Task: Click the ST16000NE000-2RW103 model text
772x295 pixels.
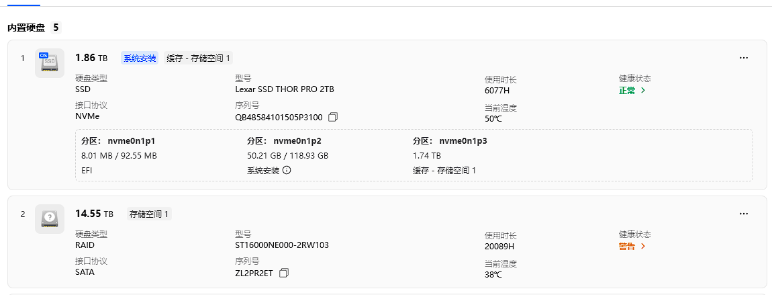Action: 282,245
